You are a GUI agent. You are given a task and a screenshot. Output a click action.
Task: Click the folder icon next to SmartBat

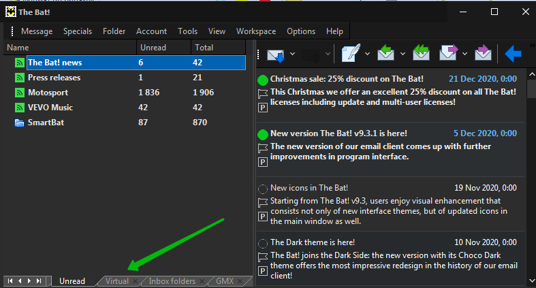tap(20, 123)
